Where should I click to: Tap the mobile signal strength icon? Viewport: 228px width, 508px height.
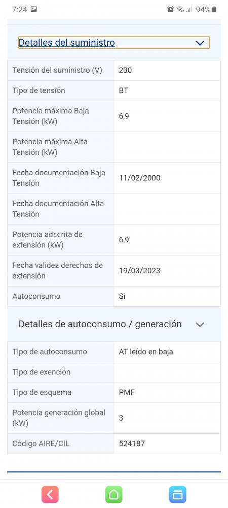189,10
